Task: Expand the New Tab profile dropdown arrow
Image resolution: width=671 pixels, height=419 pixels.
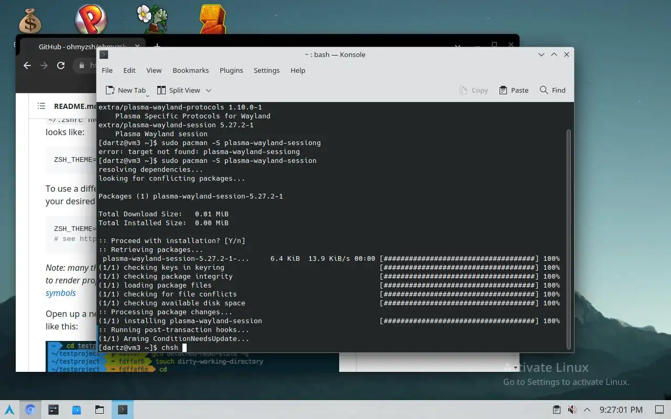Action: [x=148, y=95]
